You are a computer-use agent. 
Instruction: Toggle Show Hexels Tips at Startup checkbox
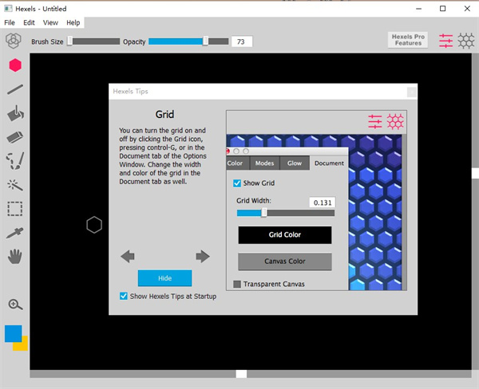pos(124,296)
